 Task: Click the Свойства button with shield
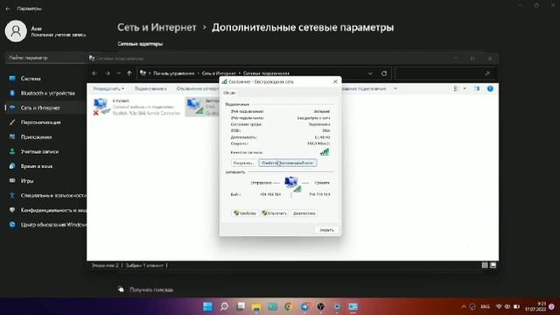click(245, 213)
